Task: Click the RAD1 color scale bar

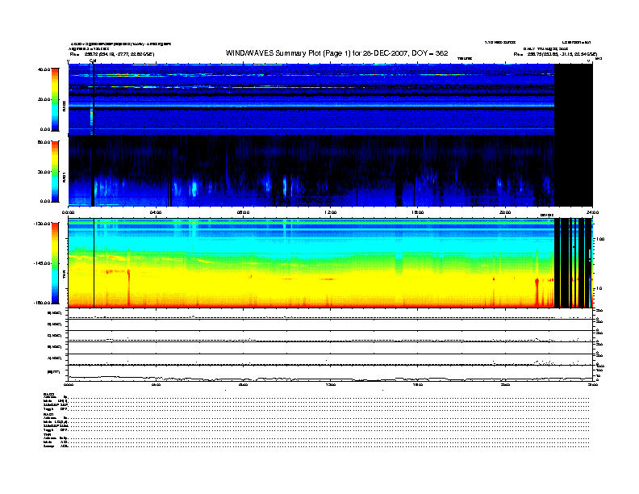Action: 55,171
